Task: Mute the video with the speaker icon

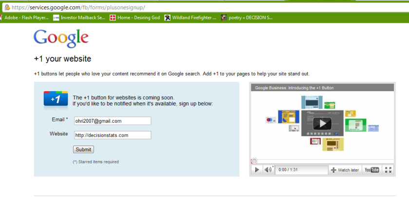Action: tap(267, 170)
